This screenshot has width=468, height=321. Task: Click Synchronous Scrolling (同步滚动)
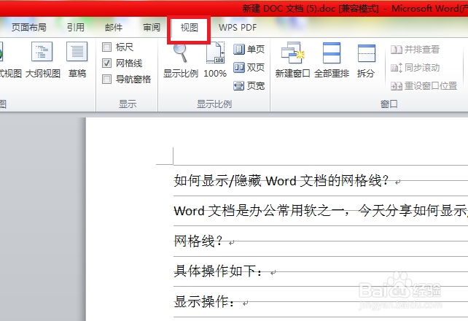(416, 68)
